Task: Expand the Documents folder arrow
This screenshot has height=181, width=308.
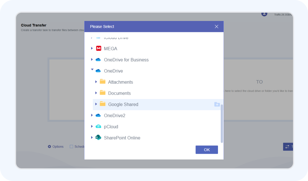Action: (96, 93)
